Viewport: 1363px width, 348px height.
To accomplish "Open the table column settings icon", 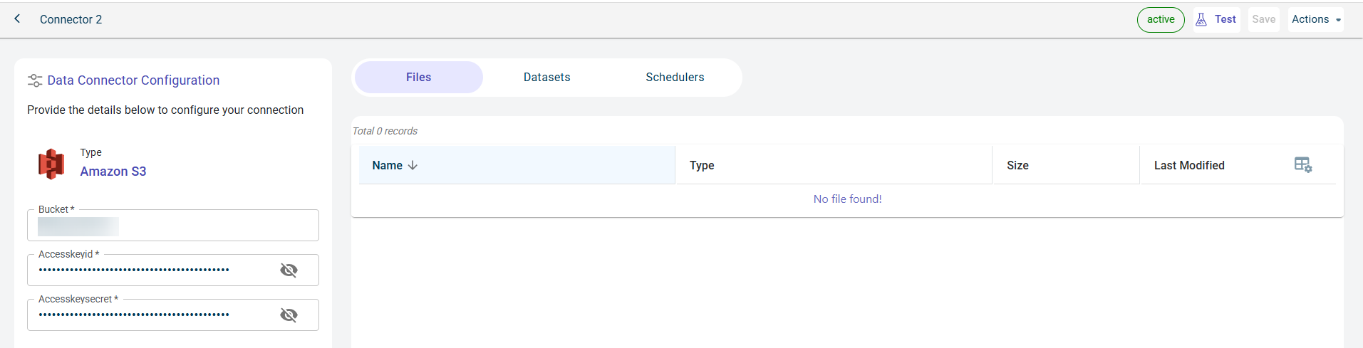I will [1302, 165].
